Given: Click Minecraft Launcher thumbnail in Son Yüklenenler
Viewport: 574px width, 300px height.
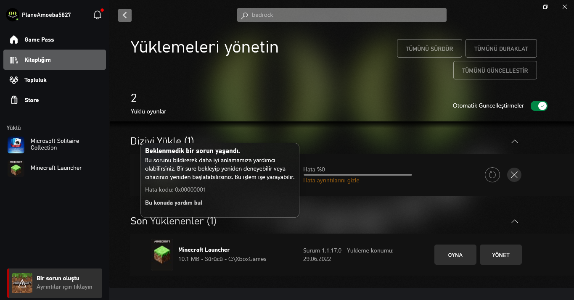Looking at the screenshot, I should coord(162,255).
